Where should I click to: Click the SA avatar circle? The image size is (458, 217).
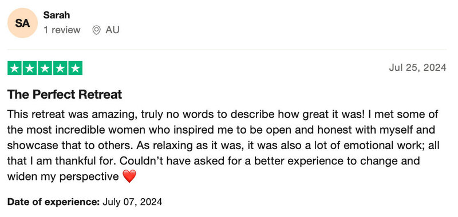point(22,23)
